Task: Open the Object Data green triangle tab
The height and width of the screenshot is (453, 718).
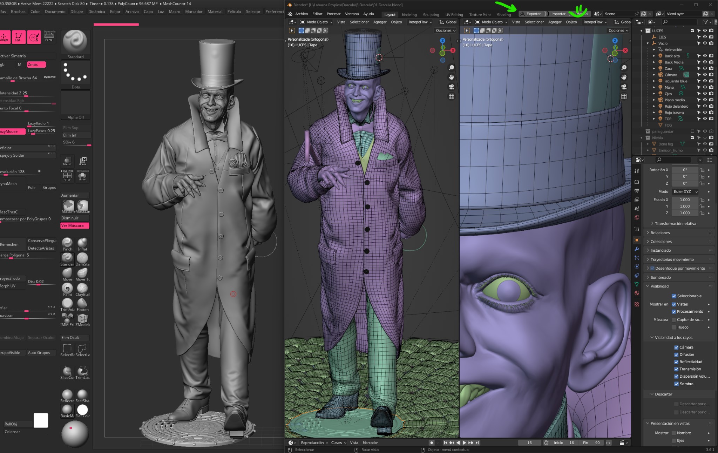Action: (637, 284)
